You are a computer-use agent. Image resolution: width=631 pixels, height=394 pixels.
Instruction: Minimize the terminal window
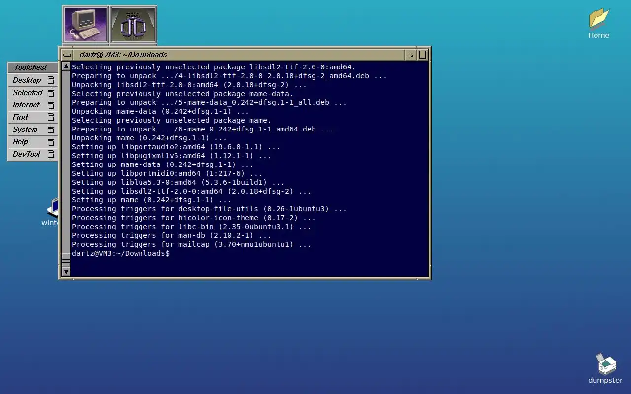[411, 55]
